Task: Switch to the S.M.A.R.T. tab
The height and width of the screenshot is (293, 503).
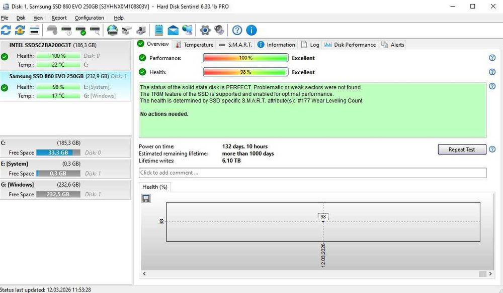Action: [x=235, y=45]
